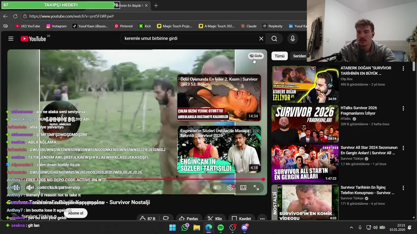Open the Instagram bookmark
The width and height of the screenshot is (417, 234).
click(56, 26)
